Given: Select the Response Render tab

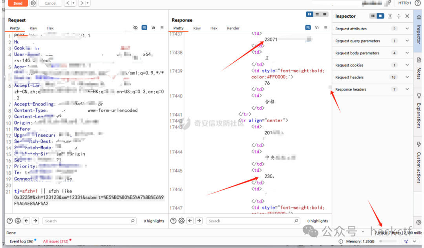Looking at the screenshot, I should coord(233,28).
